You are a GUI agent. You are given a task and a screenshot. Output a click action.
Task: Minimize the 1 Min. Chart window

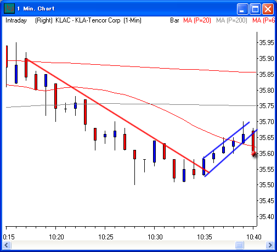click(x=242, y=9)
